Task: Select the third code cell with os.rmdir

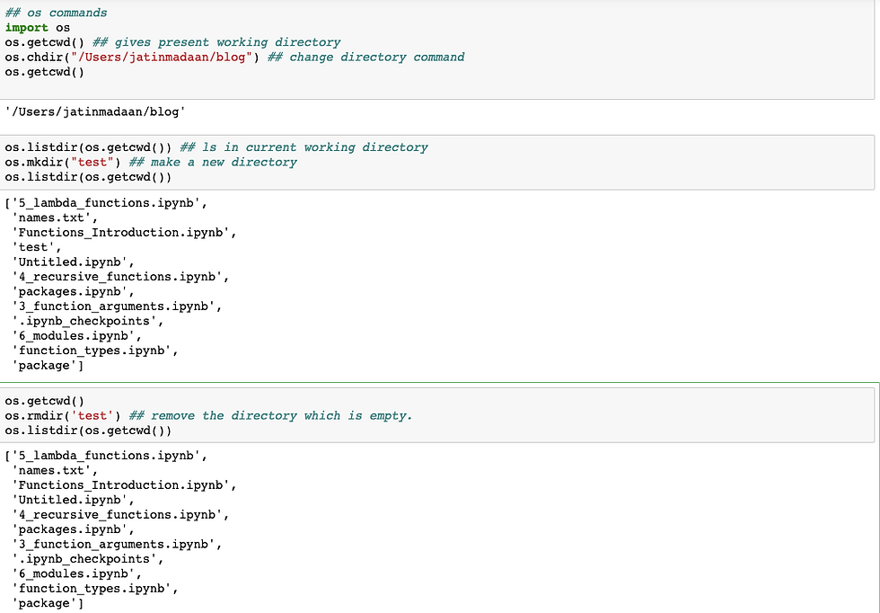Action: (437, 415)
